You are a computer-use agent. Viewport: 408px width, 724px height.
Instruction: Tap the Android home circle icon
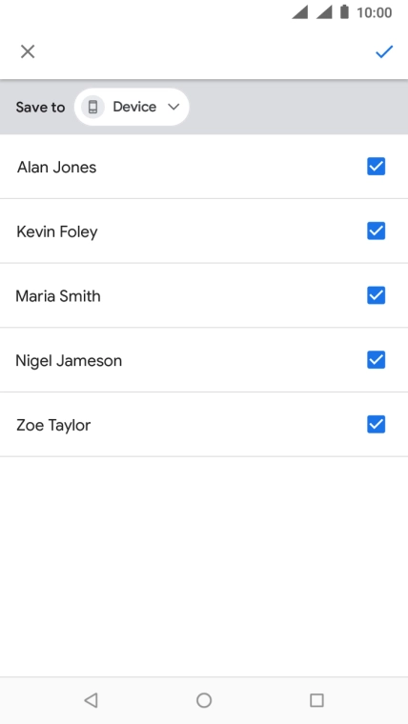[204, 700]
